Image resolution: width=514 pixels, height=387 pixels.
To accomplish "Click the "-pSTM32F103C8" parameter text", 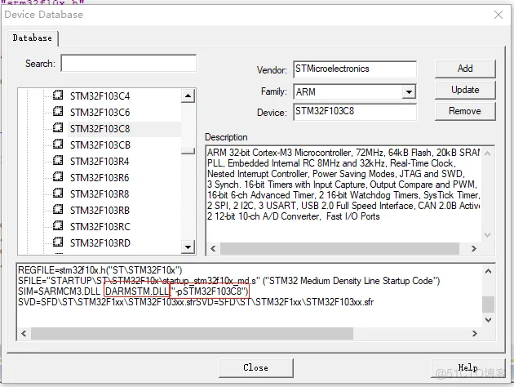I will coord(210,291).
